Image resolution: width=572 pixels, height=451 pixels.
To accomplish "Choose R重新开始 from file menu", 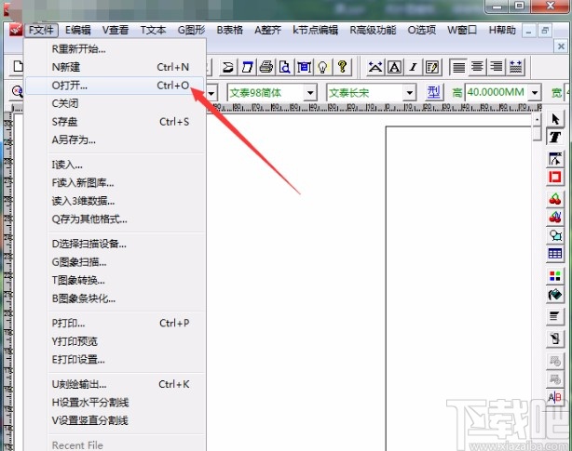I will [116, 48].
